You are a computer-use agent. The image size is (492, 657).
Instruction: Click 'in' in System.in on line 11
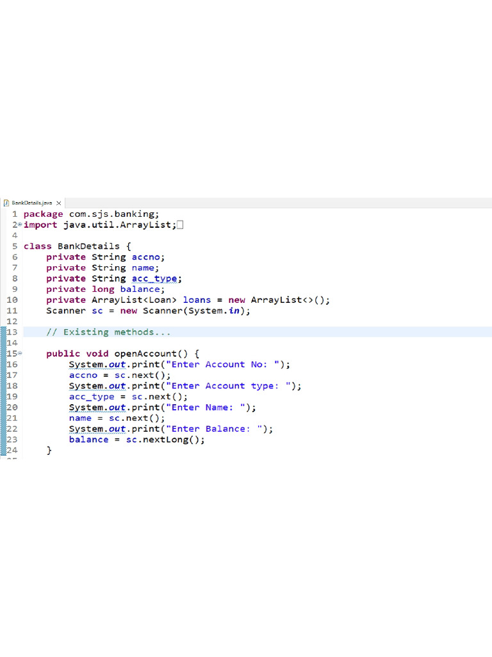(x=234, y=311)
